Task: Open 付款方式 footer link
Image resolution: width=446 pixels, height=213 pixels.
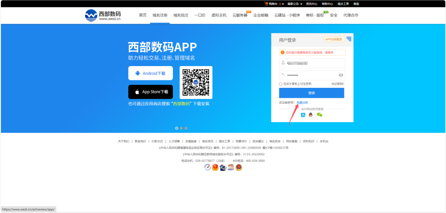Action: pos(157,141)
